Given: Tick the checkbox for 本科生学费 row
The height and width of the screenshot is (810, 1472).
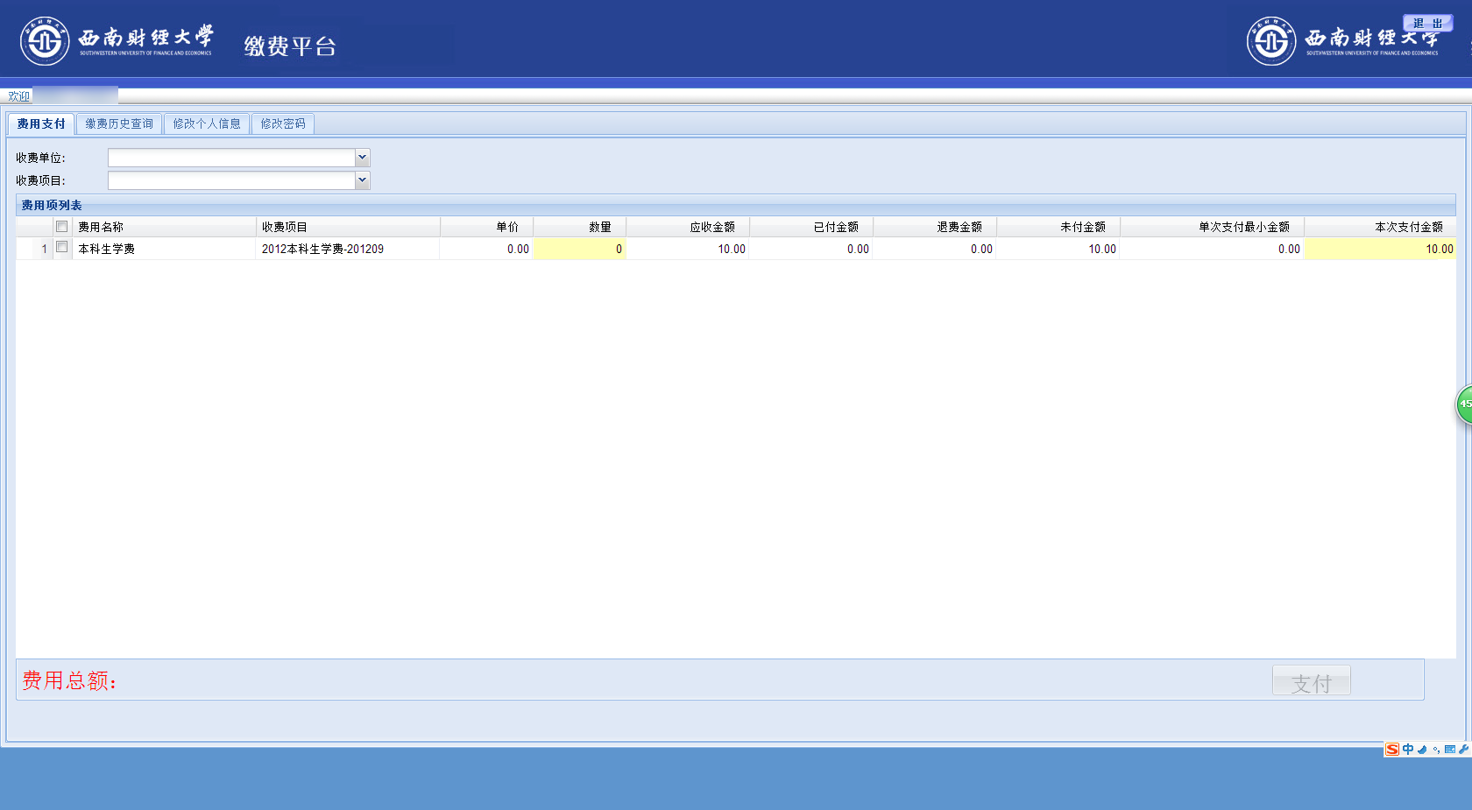Looking at the screenshot, I should [62, 248].
